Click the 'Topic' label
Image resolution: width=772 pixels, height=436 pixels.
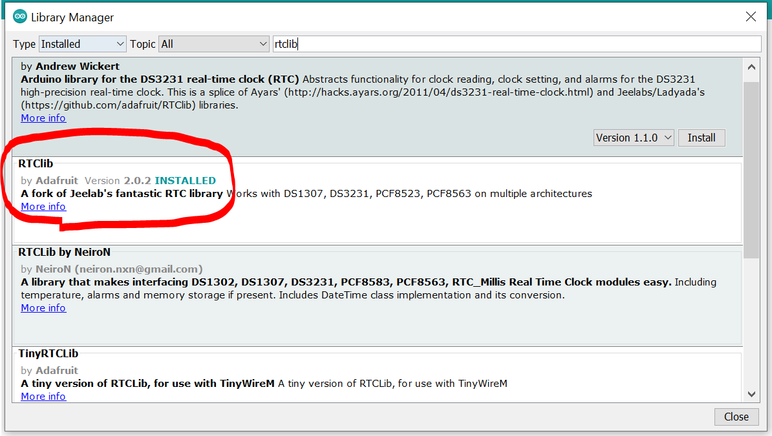[143, 45]
